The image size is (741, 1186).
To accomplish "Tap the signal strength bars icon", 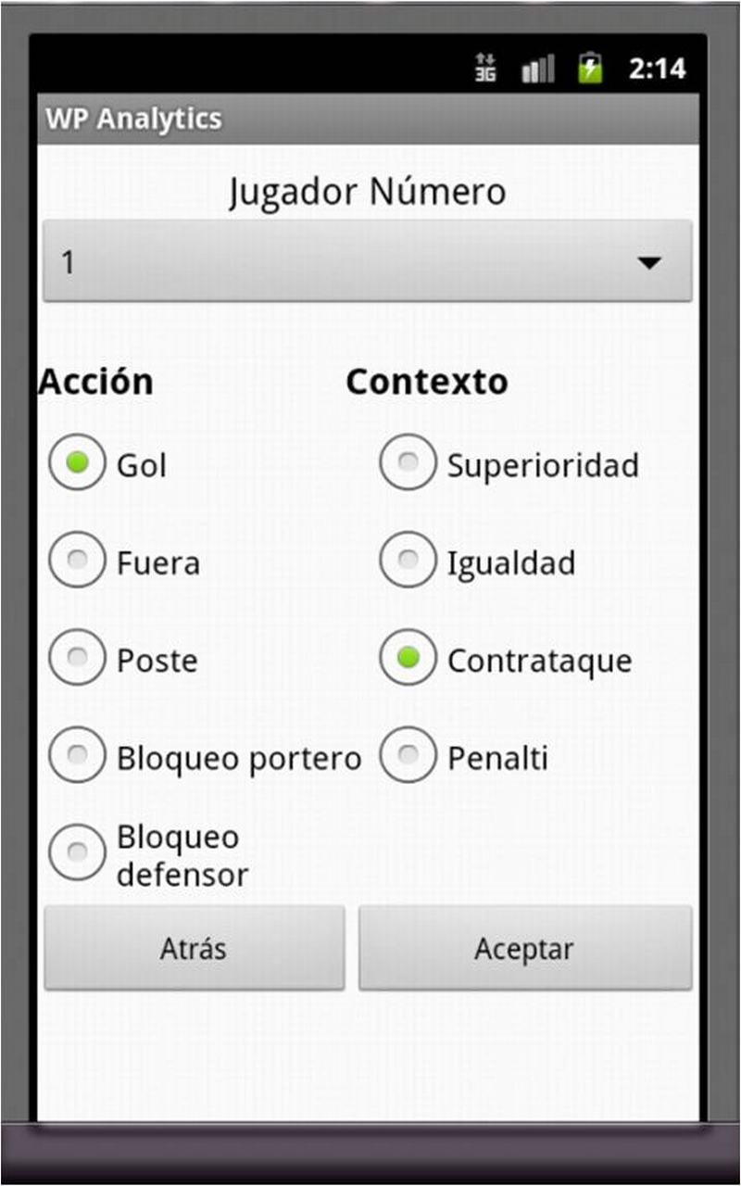I will [x=538, y=69].
